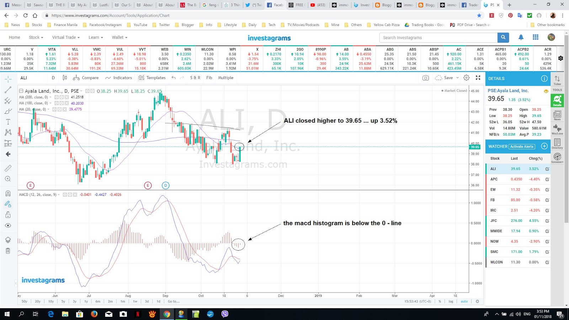Open the Directory tool
Screen dimensions: 569x320
pyautogui.click(x=557, y=144)
